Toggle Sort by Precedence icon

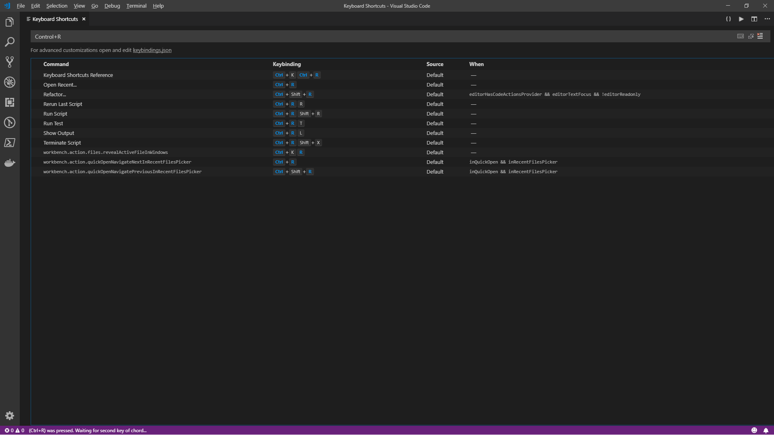(751, 36)
